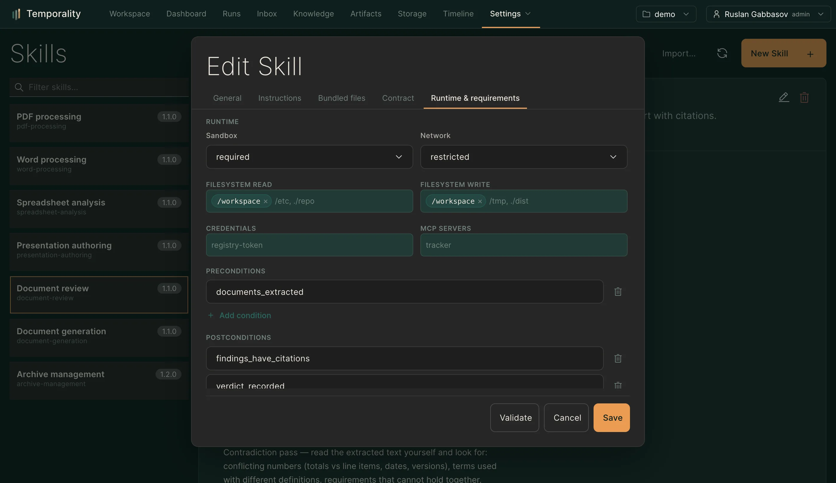This screenshot has width=836, height=483.
Task: Delete the documents_extracted precondition
Action: pyautogui.click(x=618, y=292)
